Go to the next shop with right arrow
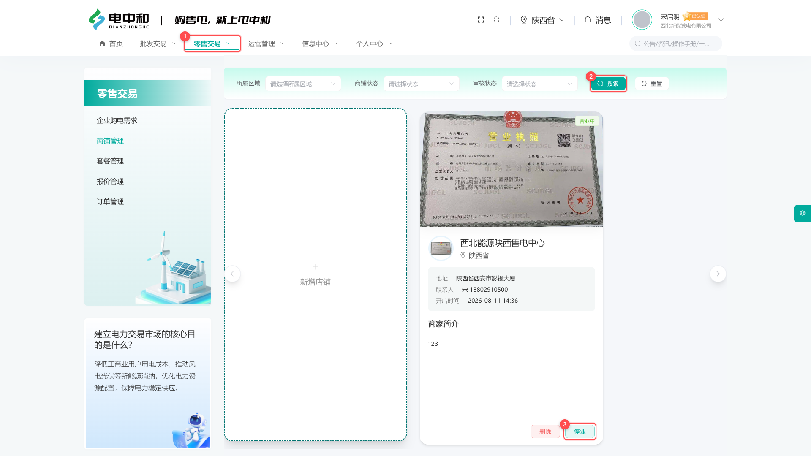Image resolution: width=811 pixels, height=456 pixels. click(718, 274)
